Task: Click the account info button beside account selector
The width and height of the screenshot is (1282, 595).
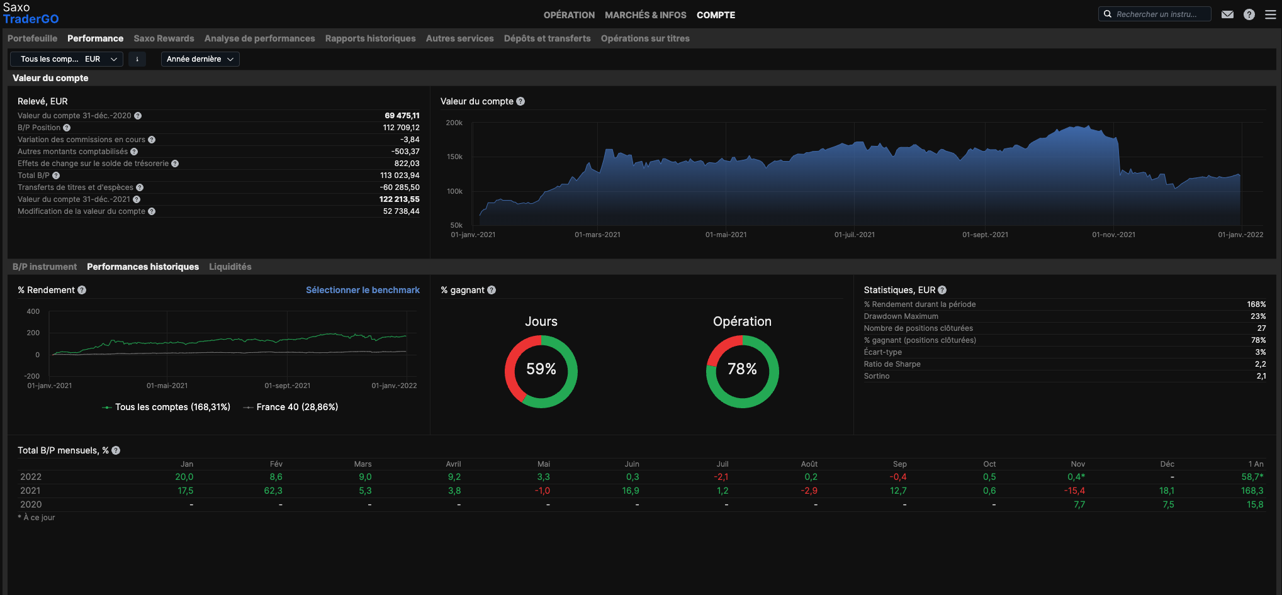Action: [x=137, y=59]
